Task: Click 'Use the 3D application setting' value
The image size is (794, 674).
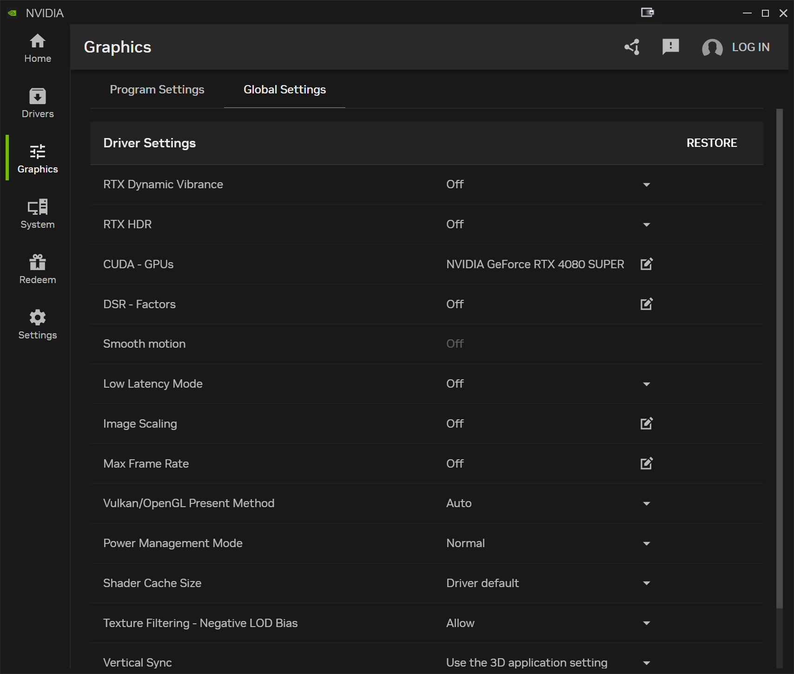Action: pyautogui.click(x=527, y=663)
